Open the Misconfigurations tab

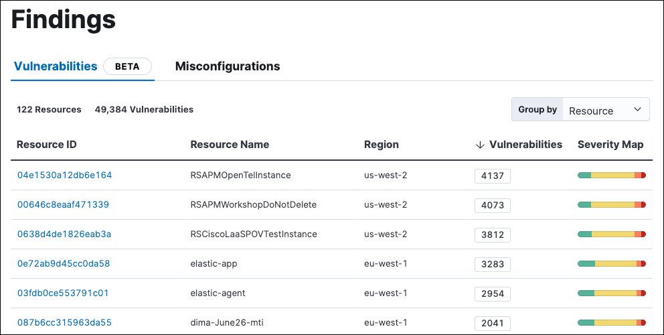(228, 66)
